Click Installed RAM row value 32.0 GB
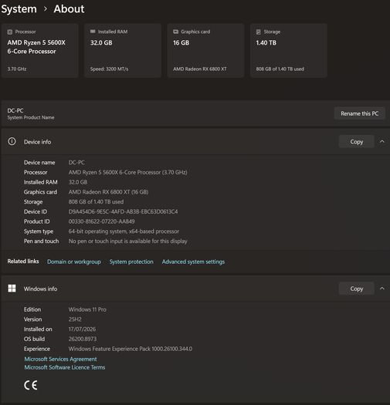 coord(78,182)
